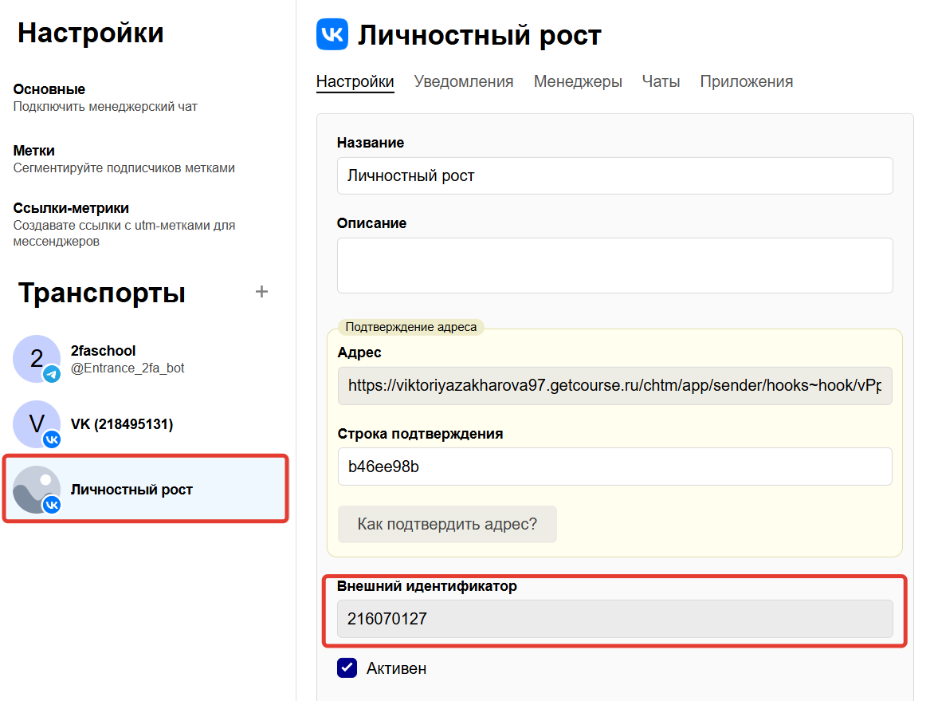Add a new transport with plus icon
The height and width of the screenshot is (701, 930).
(261, 291)
